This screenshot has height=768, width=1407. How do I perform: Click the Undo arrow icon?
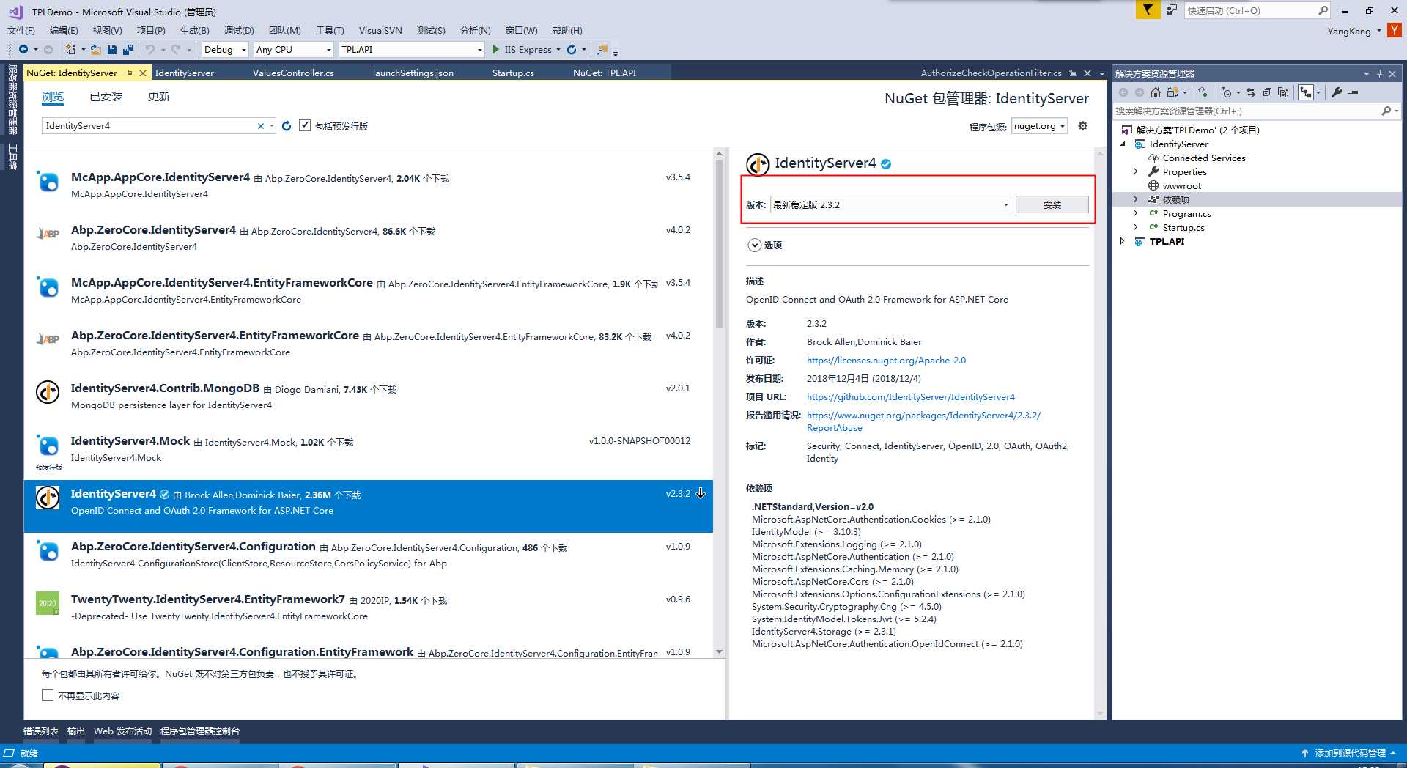click(149, 49)
